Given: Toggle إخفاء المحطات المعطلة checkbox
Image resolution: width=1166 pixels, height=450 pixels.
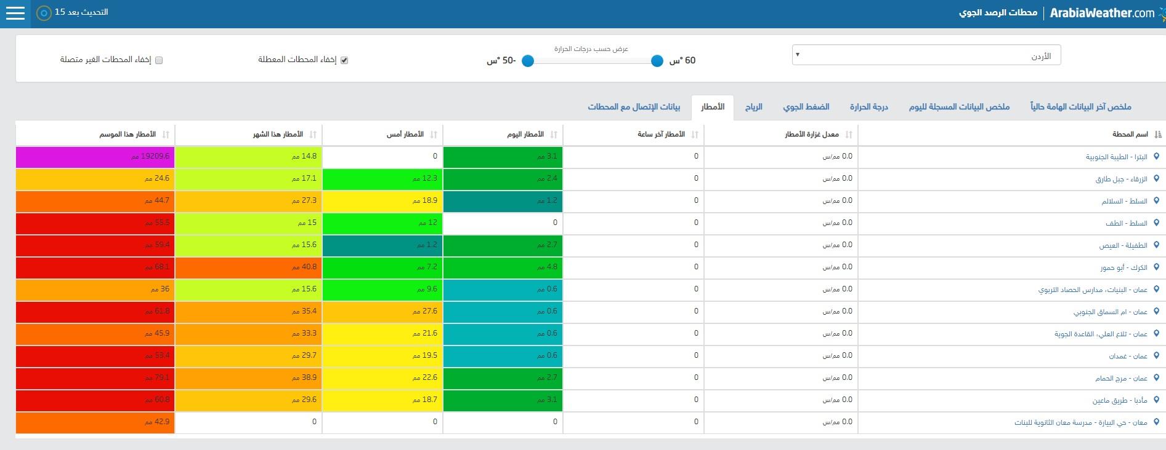Looking at the screenshot, I should click(344, 60).
